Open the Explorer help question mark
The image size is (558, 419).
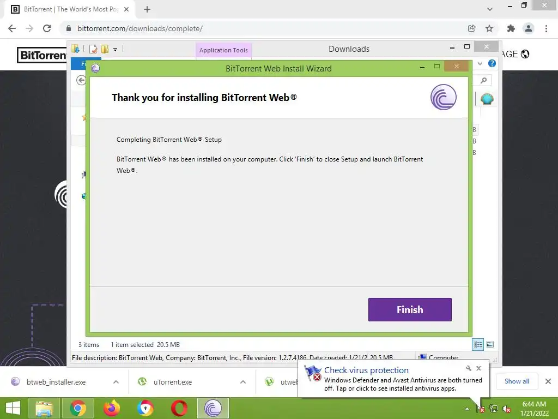pos(492,63)
